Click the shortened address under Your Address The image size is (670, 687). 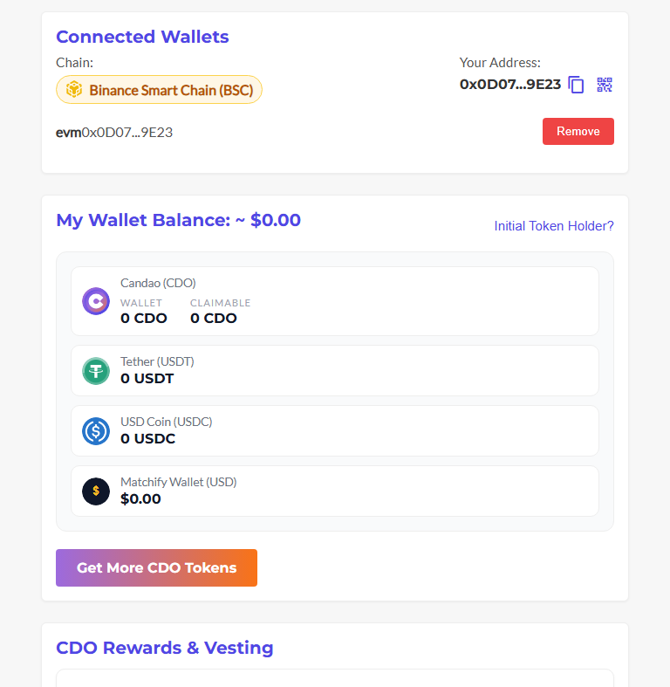click(510, 85)
